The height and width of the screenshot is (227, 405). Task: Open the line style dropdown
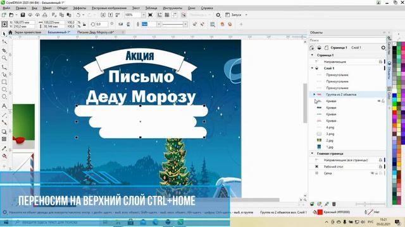click(185, 24)
